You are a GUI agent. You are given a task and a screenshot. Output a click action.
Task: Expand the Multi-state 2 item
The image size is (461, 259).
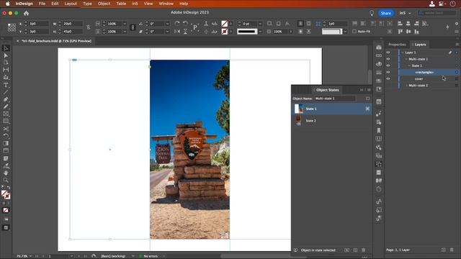406,86
